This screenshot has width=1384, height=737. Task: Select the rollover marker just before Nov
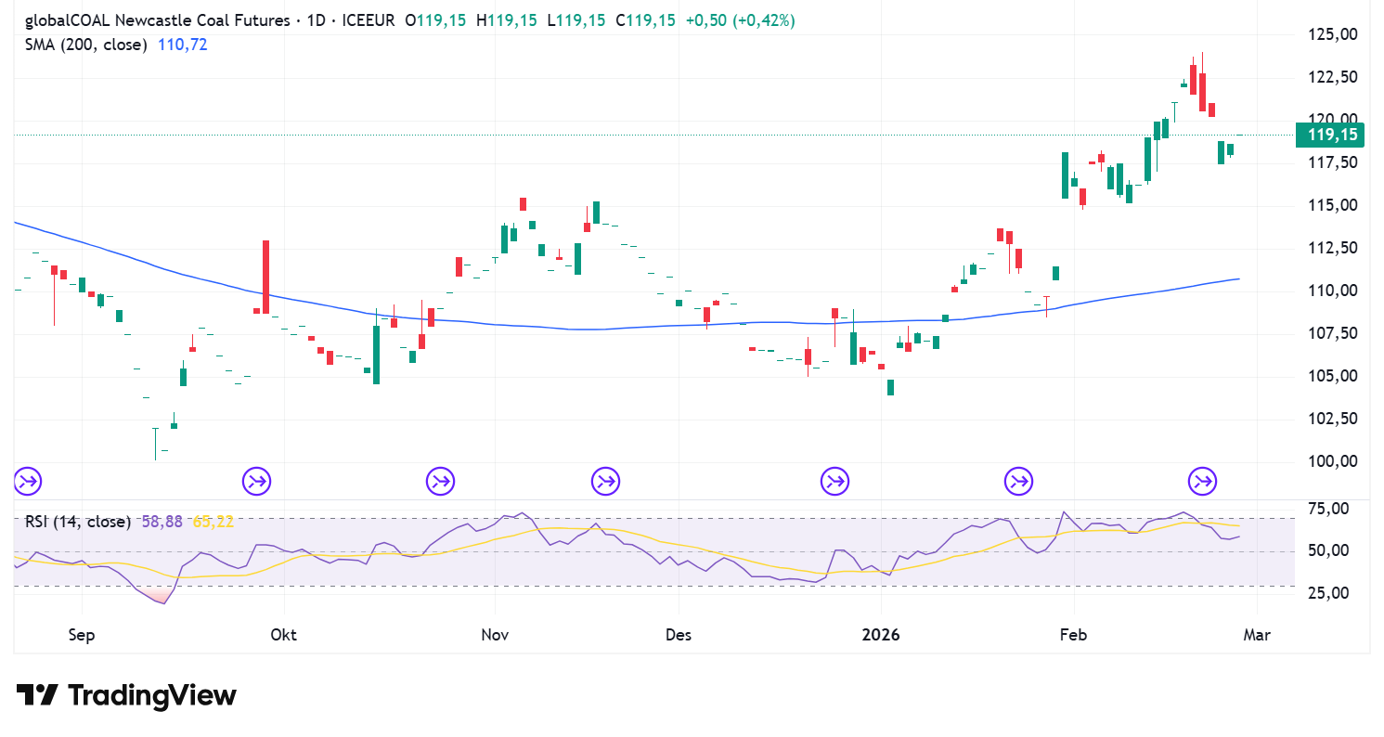click(x=440, y=481)
